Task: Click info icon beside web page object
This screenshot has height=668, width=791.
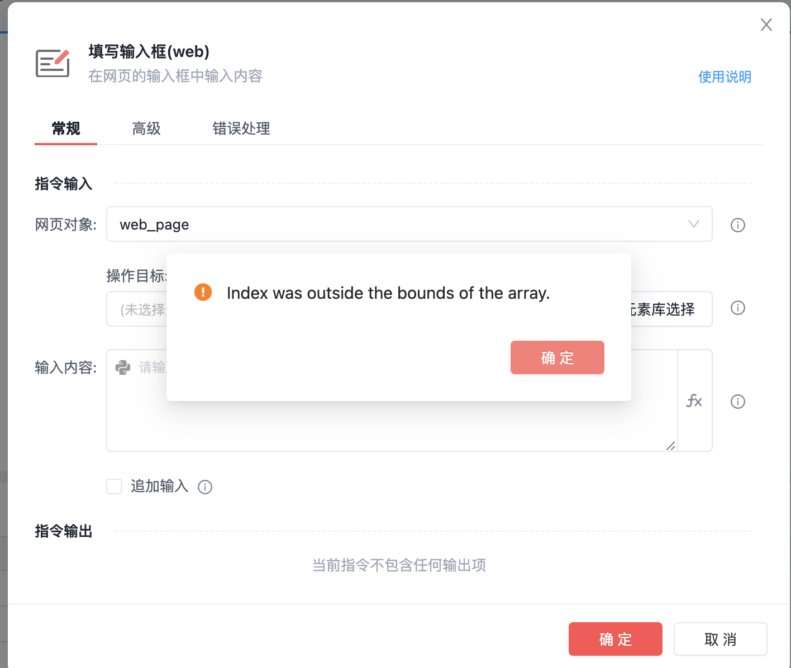Action: (738, 225)
